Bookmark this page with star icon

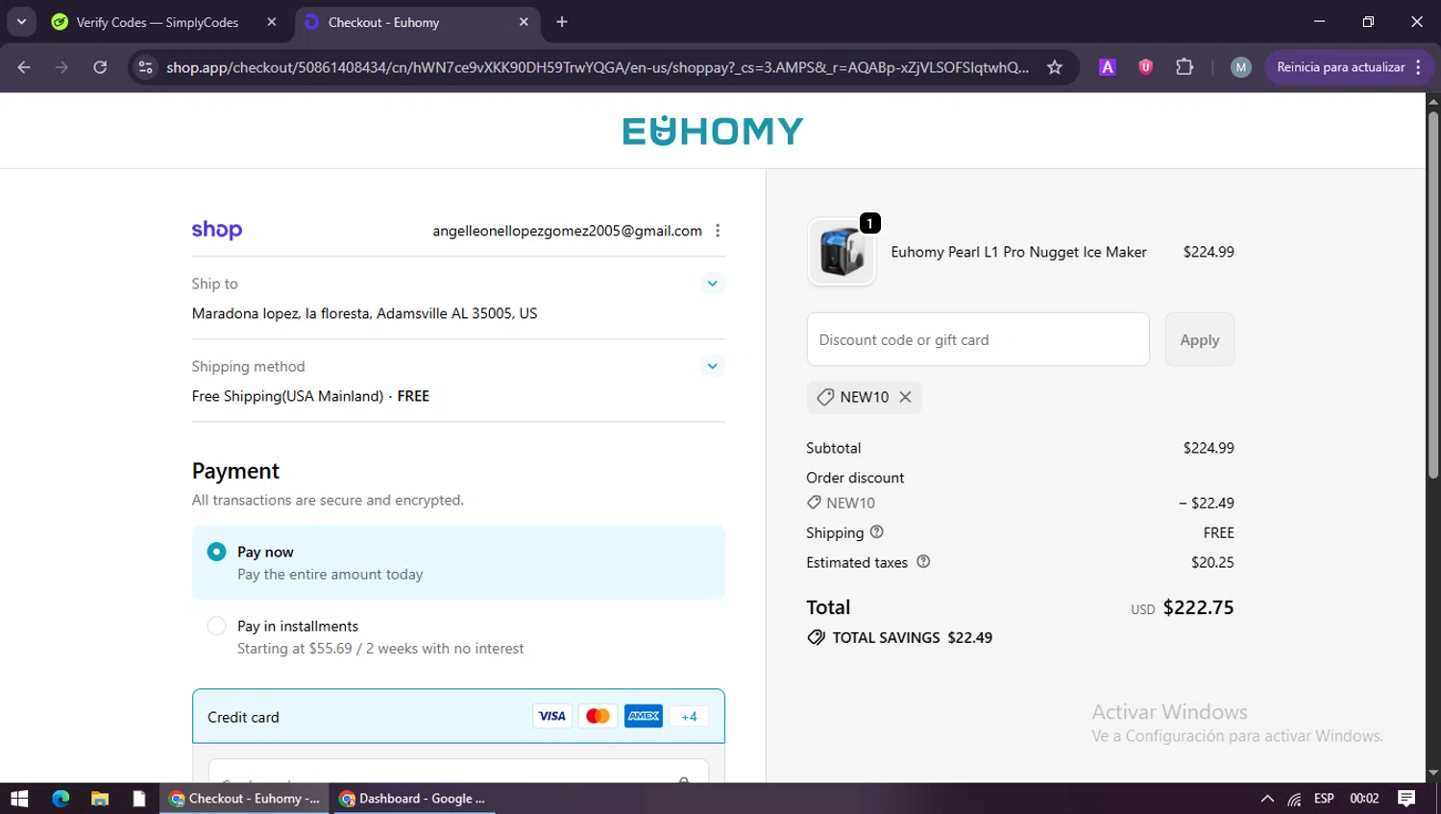(x=1055, y=67)
